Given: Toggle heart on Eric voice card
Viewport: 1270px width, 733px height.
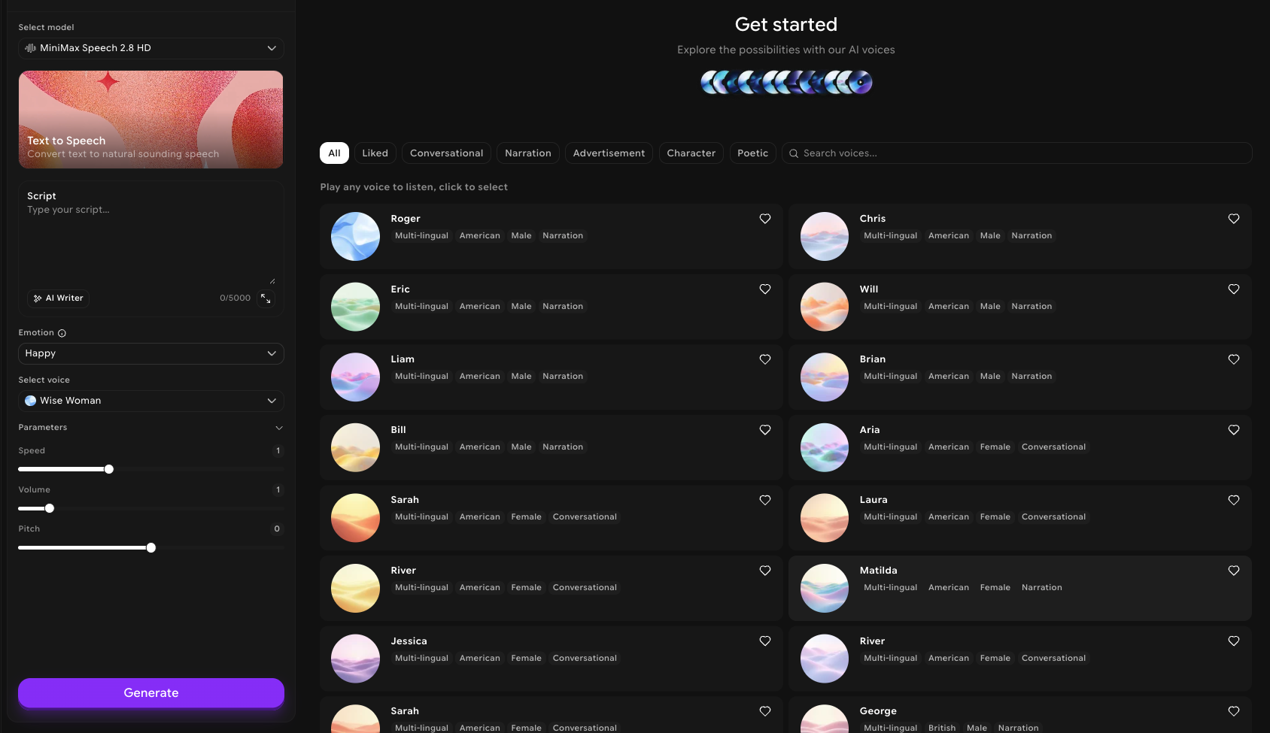Looking at the screenshot, I should pyautogui.click(x=765, y=289).
